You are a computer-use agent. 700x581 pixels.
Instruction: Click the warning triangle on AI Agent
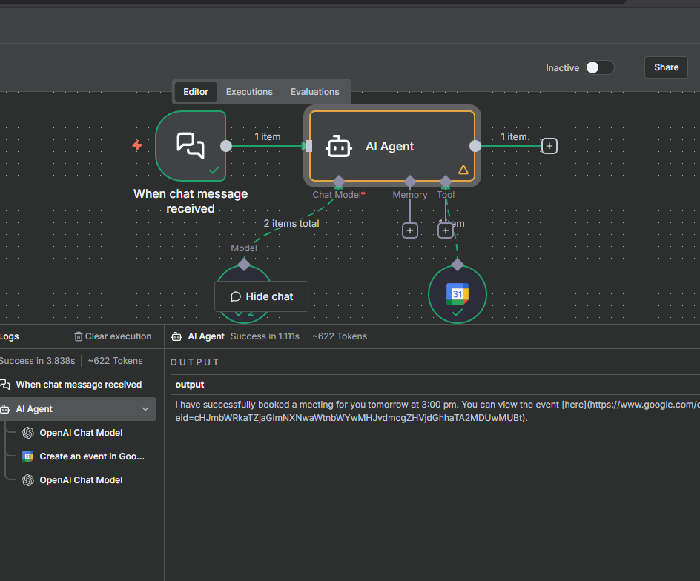(x=463, y=170)
